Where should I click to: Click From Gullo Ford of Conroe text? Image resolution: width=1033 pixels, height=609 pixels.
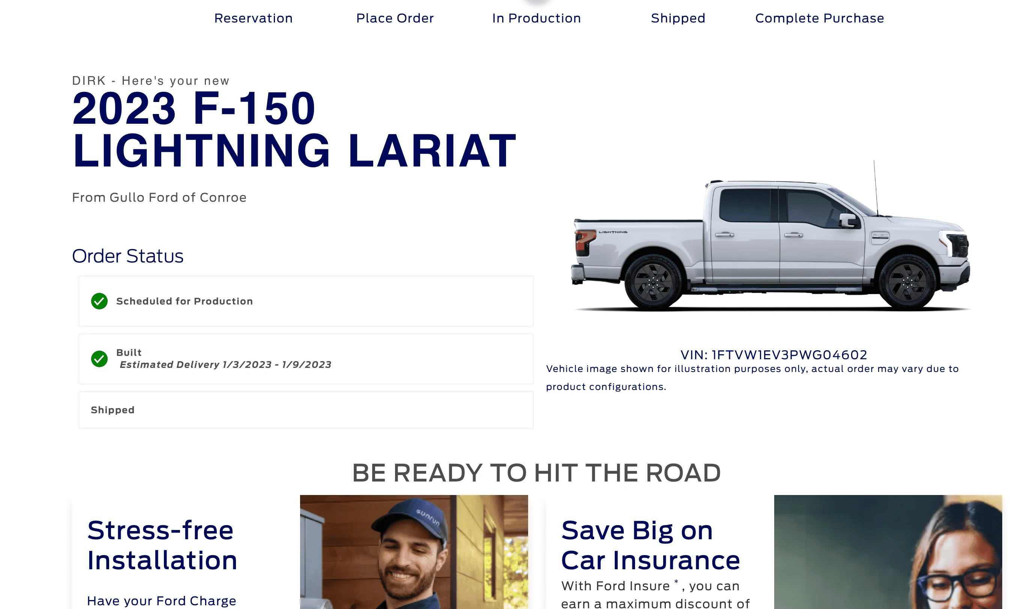(159, 197)
